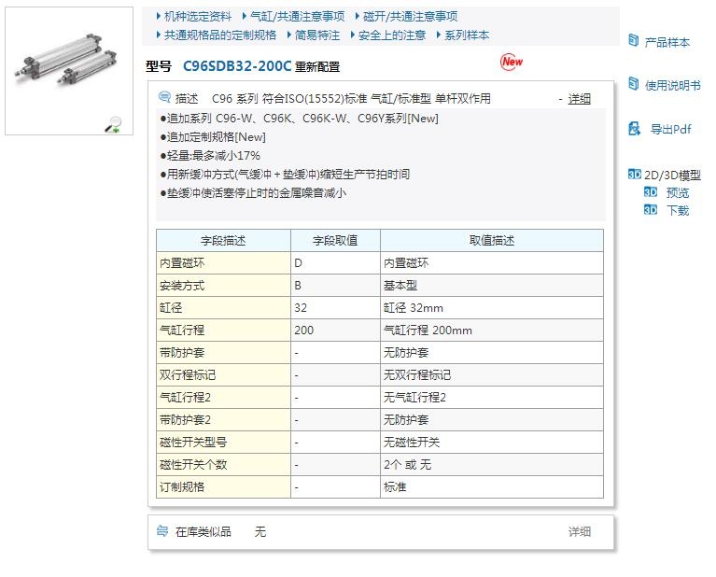Click the 2D/3D模型 model icon
Screen dimensions: 716x577
[x=635, y=175]
